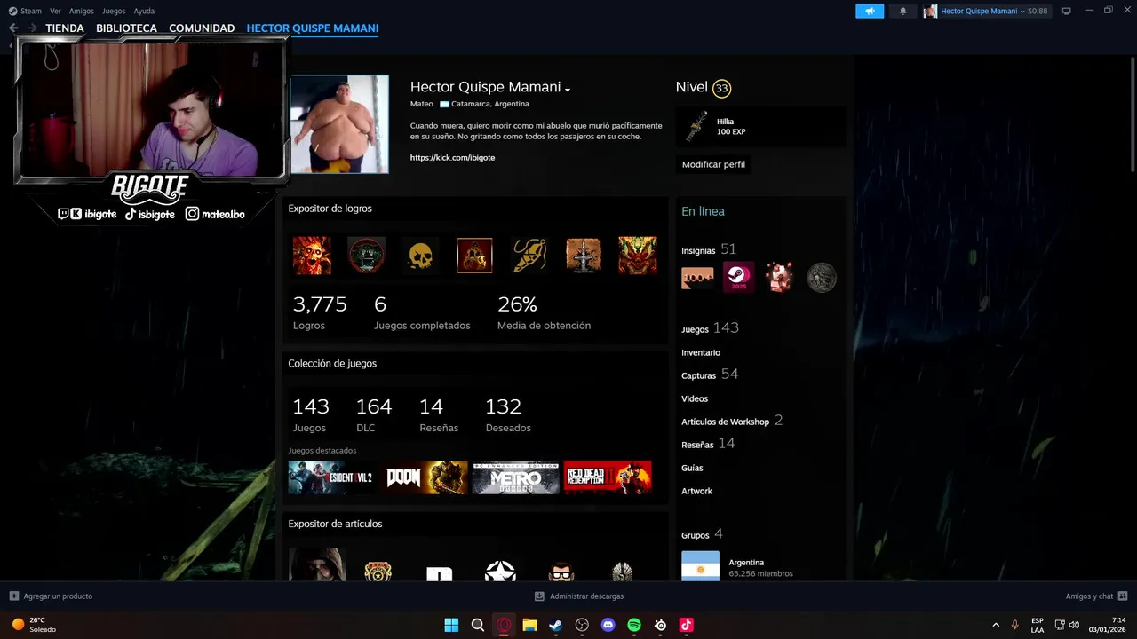The height and width of the screenshot is (639, 1137).
Task: Open Administrar descargas
Action: click(579, 596)
